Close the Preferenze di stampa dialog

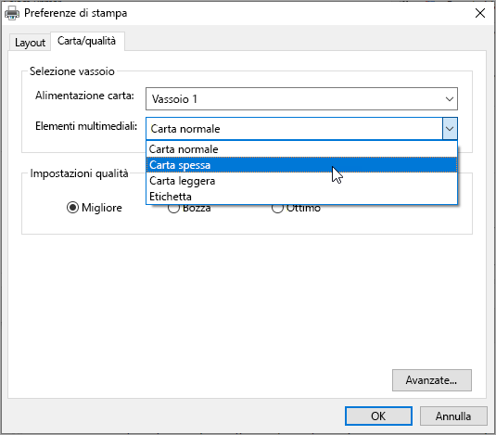480,13
